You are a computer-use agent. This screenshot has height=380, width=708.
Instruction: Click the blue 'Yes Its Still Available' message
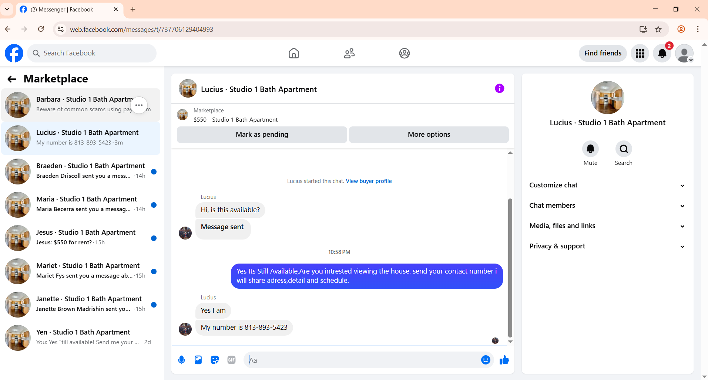click(x=367, y=276)
